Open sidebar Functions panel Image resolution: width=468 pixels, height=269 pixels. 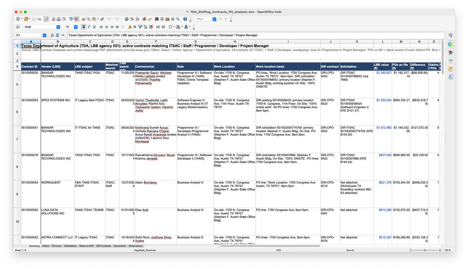pos(450,77)
